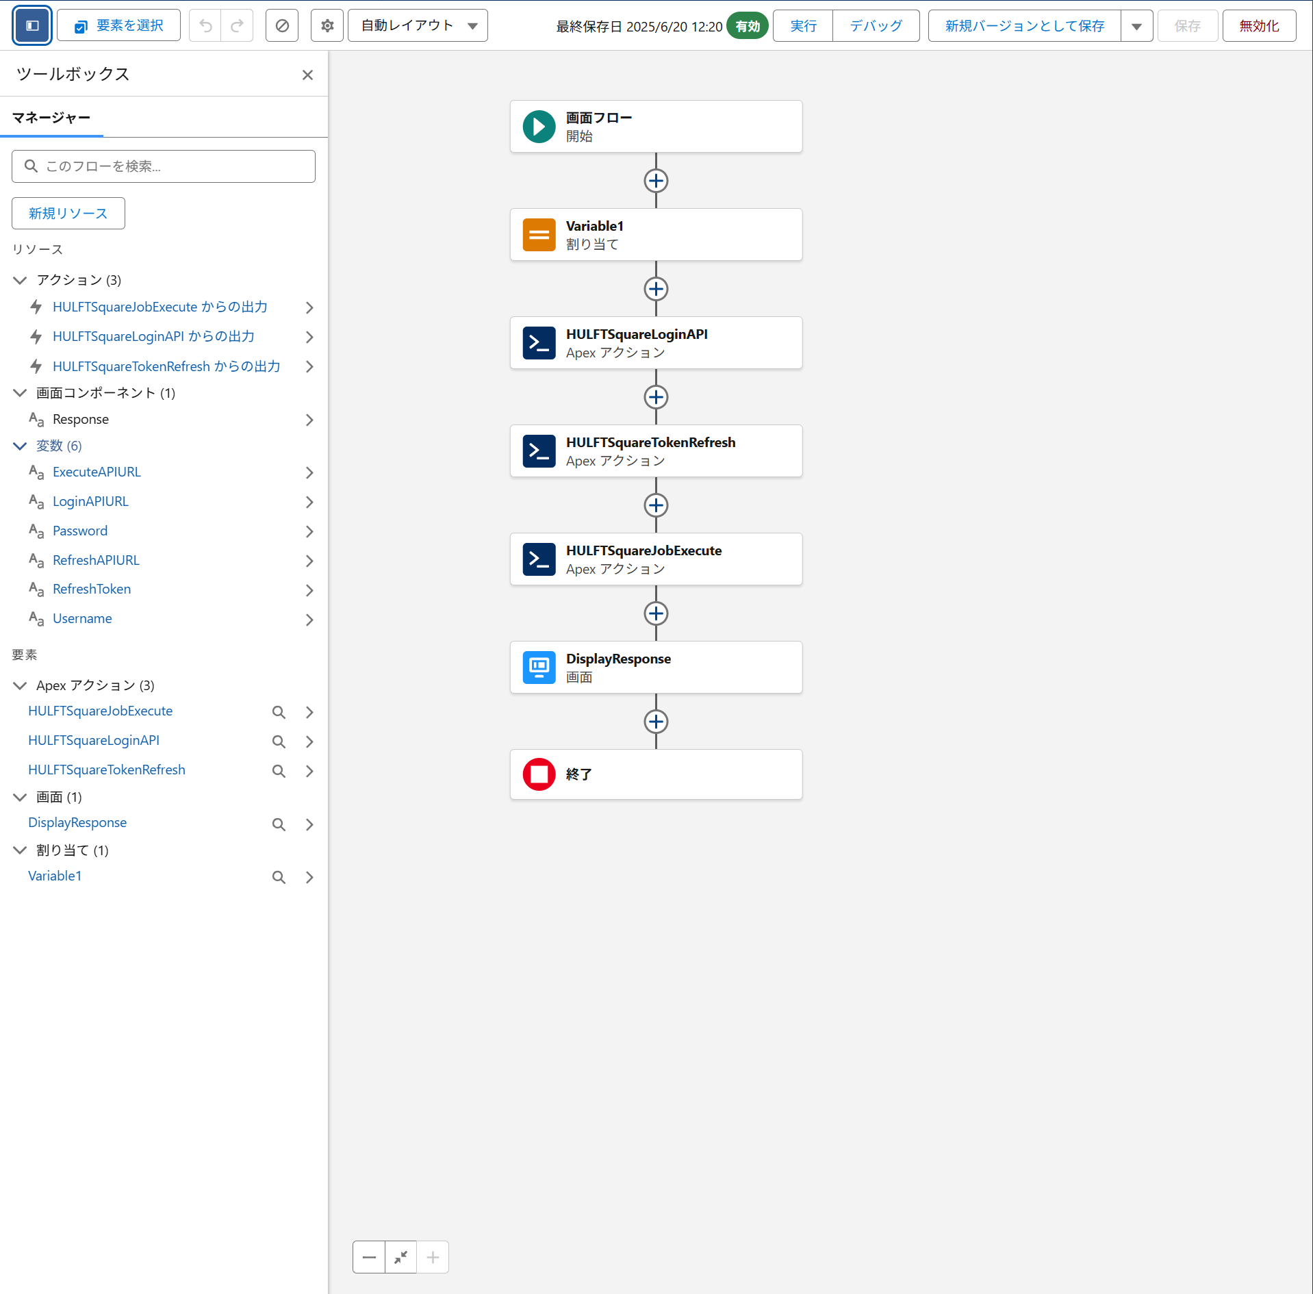1313x1294 pixels.
Task: Add element after HULFTSquareLoginAPI node
Action: [x=656, y=397]
